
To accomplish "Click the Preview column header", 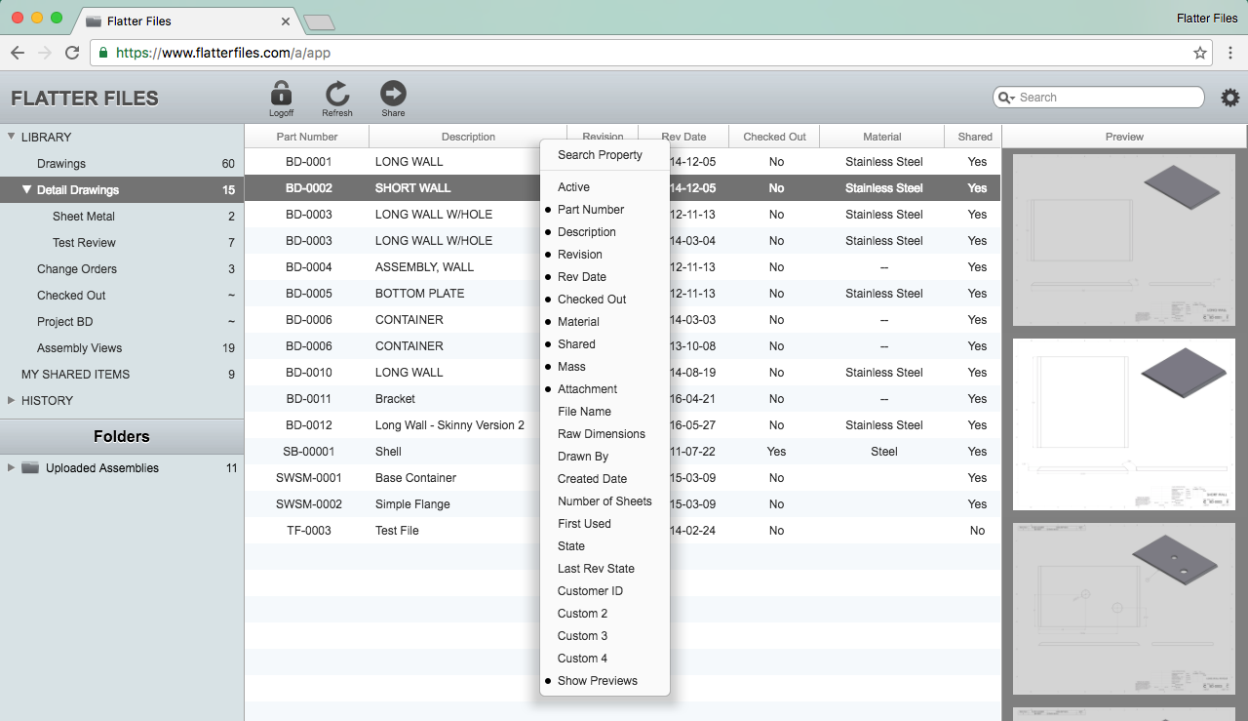I will click(x=1124, y=137).
